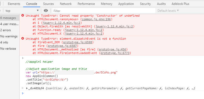Open the Default levels dropdown
The height and width of the screenshot is (99, 204).
168,11
